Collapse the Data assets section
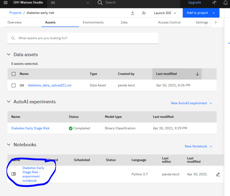230x196 pixels. click(9, 55)
